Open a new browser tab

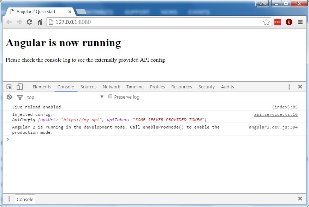point(81,12)
